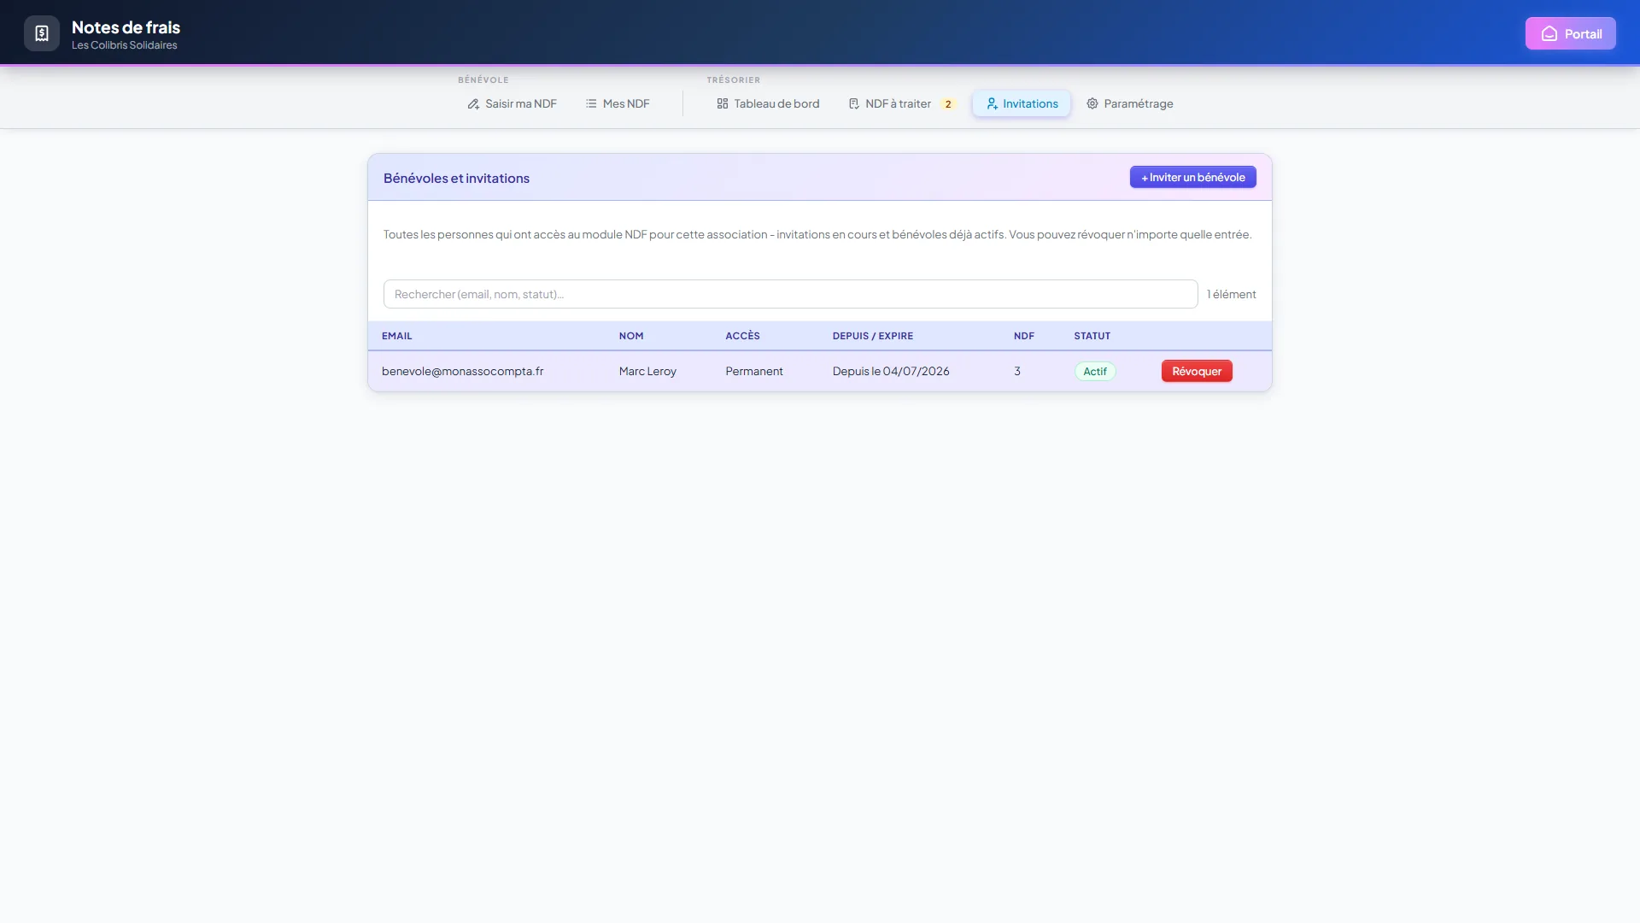Open the Saisir ma NDF tab
Viewport: 1640px width, 923px height.
(512, 103)
